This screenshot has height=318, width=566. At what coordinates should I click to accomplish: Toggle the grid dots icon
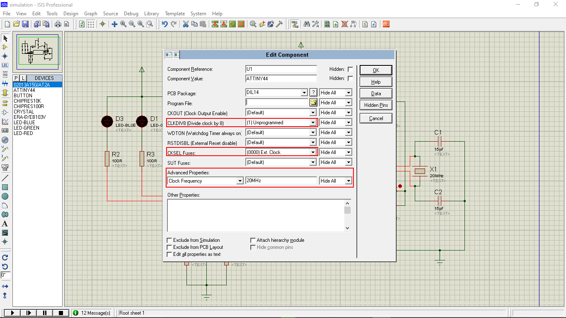pyautogui.click(x=90, y=24)
